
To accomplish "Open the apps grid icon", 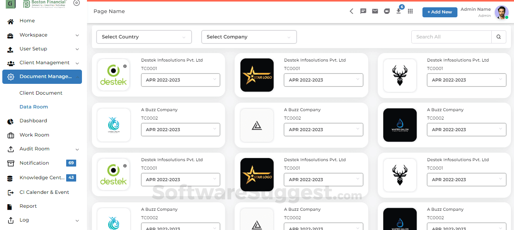I will 410,12.
